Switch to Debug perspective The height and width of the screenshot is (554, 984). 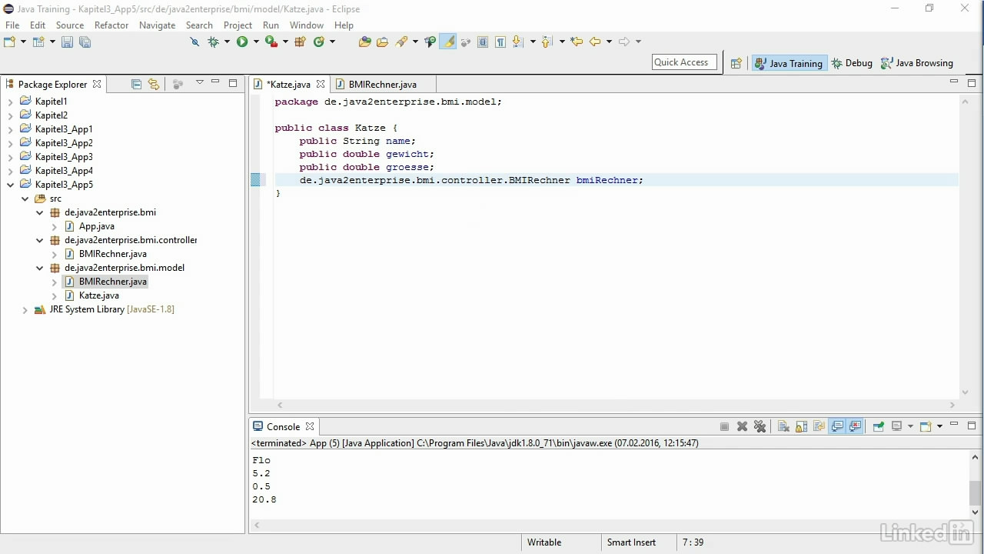(852, 63)
